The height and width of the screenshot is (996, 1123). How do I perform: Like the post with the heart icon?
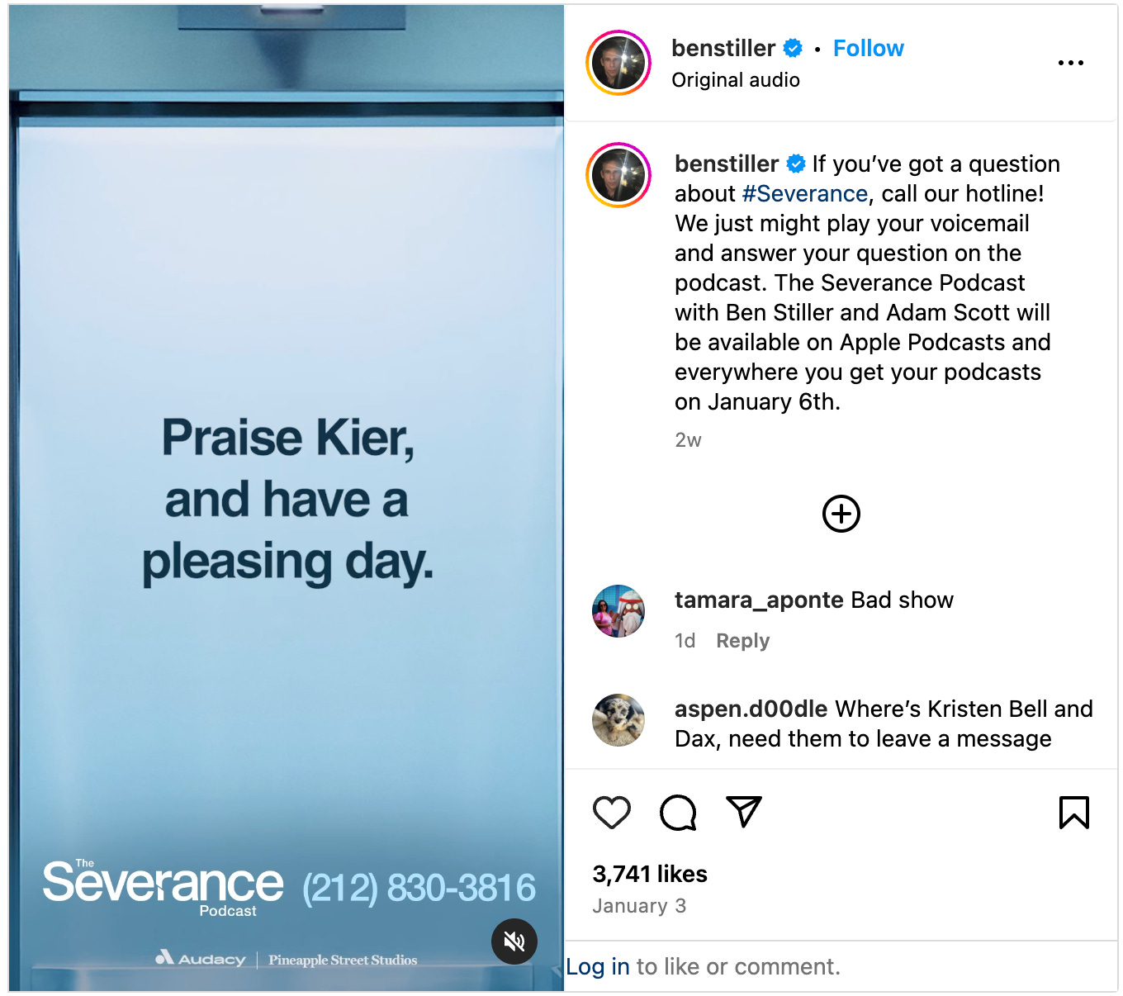coord(612,813)
